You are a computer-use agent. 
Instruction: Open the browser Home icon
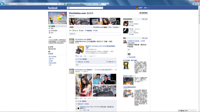(193, 4)
